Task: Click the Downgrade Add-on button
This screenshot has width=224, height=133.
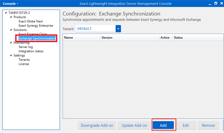Action: pos(97,126)
